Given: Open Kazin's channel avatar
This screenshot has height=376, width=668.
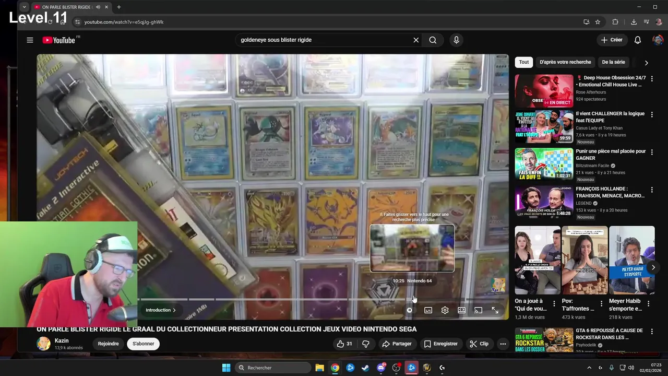Looking at the screenshot, I should click(x=43, y=344).
